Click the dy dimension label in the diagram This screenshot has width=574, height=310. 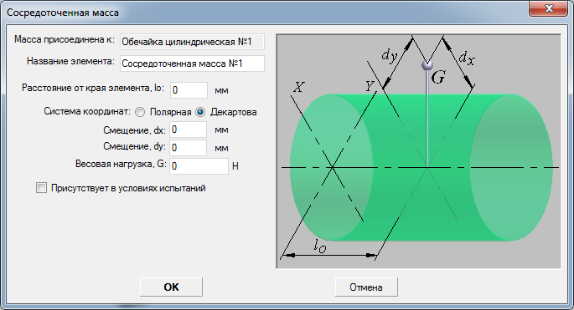(390, 56)
